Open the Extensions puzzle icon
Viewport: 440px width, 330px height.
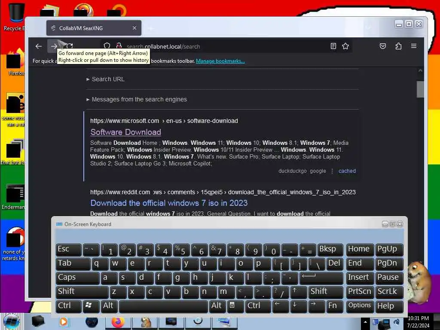(x=398, y=46)
